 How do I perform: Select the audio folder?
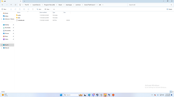[19, 15]
